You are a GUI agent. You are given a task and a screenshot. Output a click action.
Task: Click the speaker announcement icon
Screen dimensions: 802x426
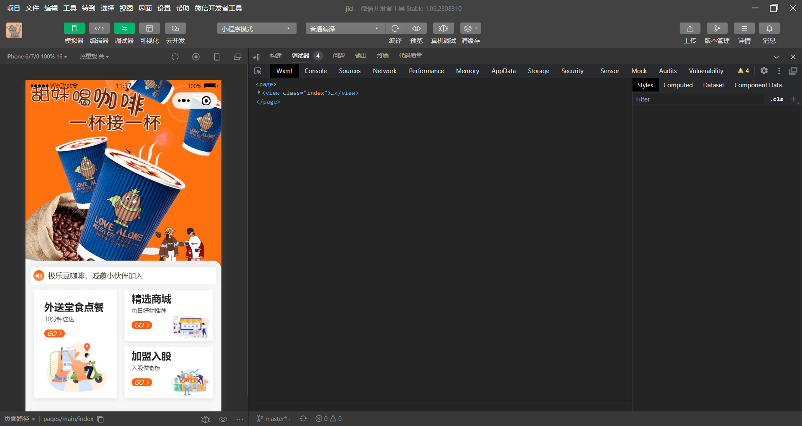(39, 276)
